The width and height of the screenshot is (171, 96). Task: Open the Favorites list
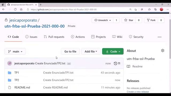(x=149, y=10)
